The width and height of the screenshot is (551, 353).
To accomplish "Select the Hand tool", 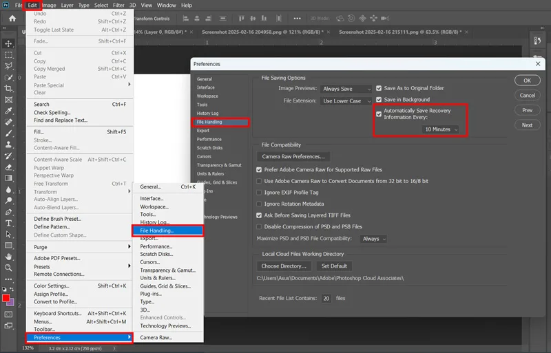I will point(8,257).
